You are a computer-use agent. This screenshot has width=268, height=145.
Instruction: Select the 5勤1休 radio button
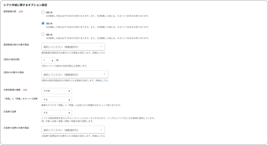(x=43, y=23)
